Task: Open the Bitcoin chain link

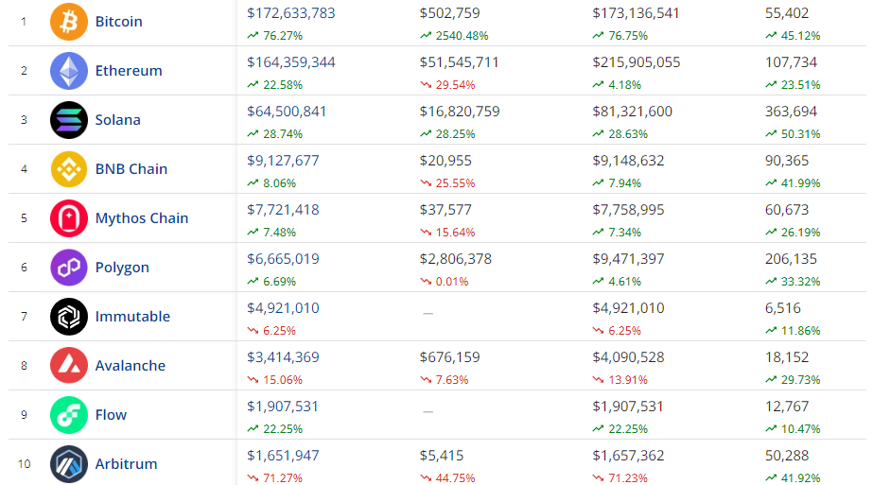Action: 119,22
